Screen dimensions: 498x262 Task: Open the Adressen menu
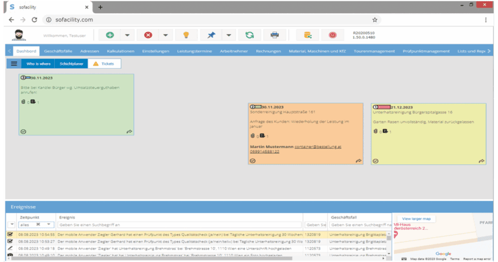89,51
